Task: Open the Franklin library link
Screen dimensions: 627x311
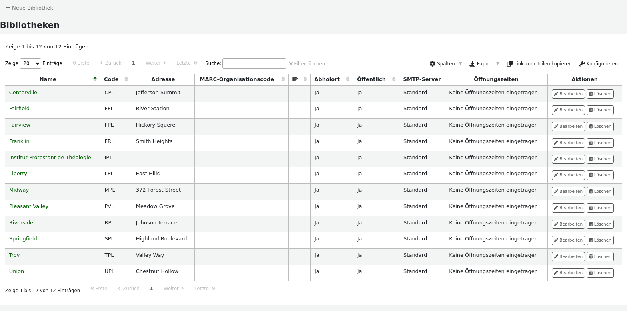Action: (x=19, y=141)
